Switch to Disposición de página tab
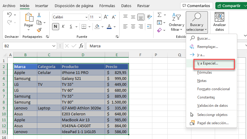The width and height of the screenshot is (247, 139). (x=74, y=6)
